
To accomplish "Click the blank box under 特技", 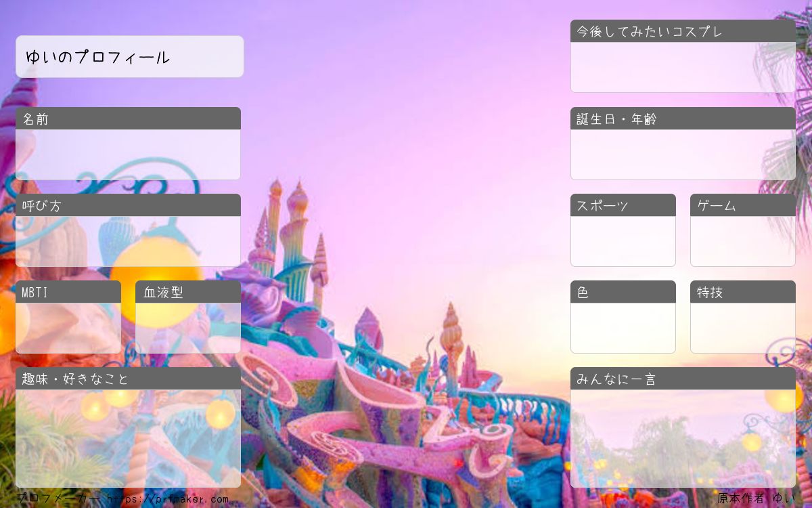I will tap(743, 328).
